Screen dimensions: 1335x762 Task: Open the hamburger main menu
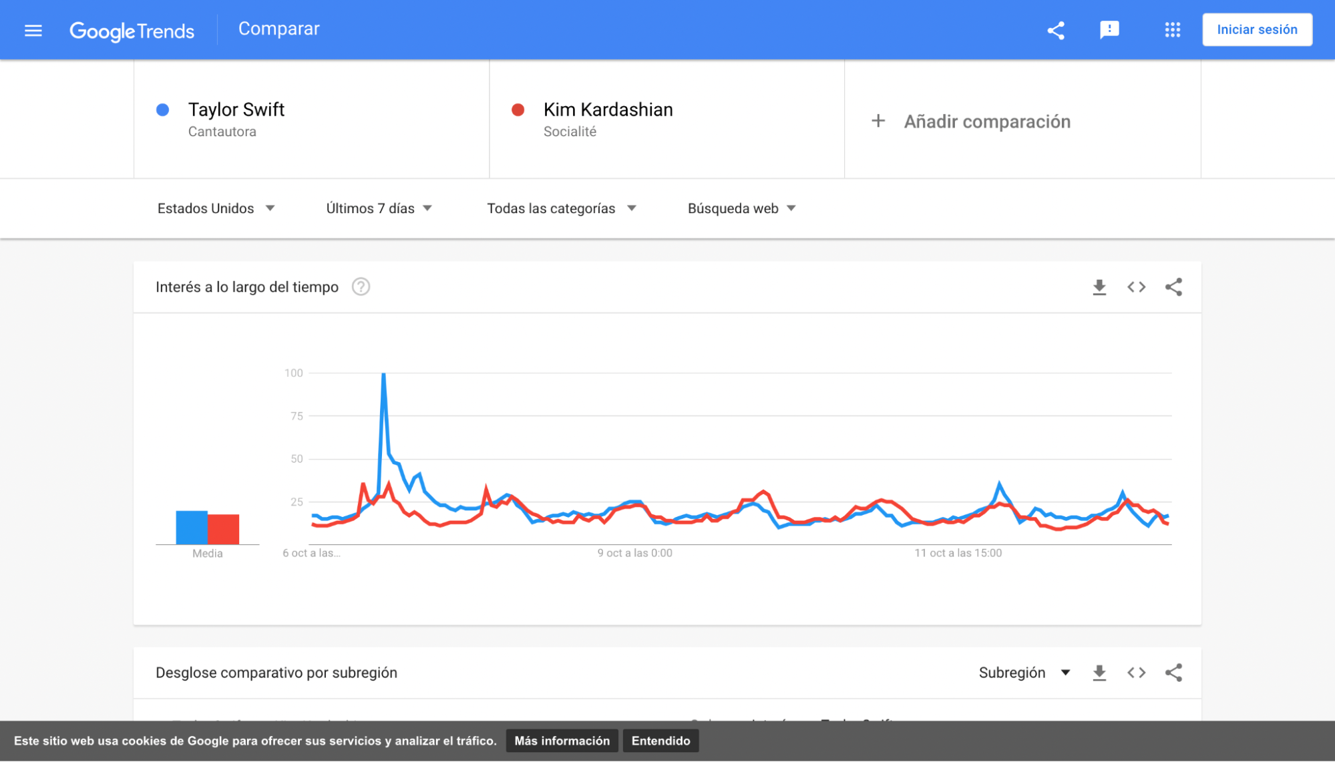pos(33,30)
